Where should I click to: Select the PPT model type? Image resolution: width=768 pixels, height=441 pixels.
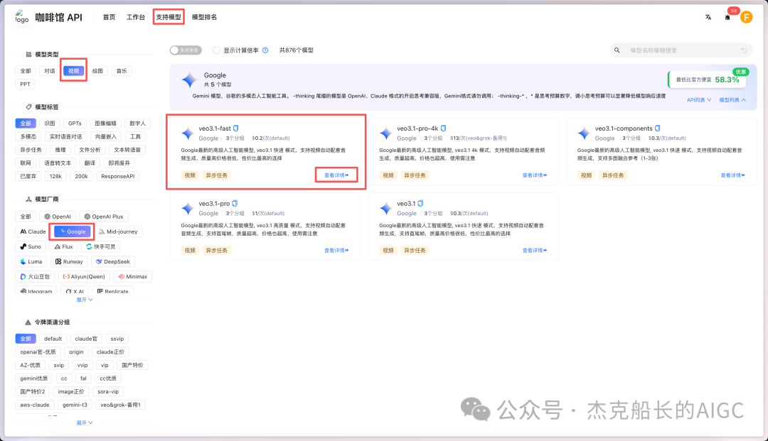click(26, 84)
